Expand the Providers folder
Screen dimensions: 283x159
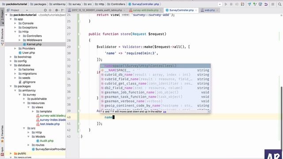15,49
